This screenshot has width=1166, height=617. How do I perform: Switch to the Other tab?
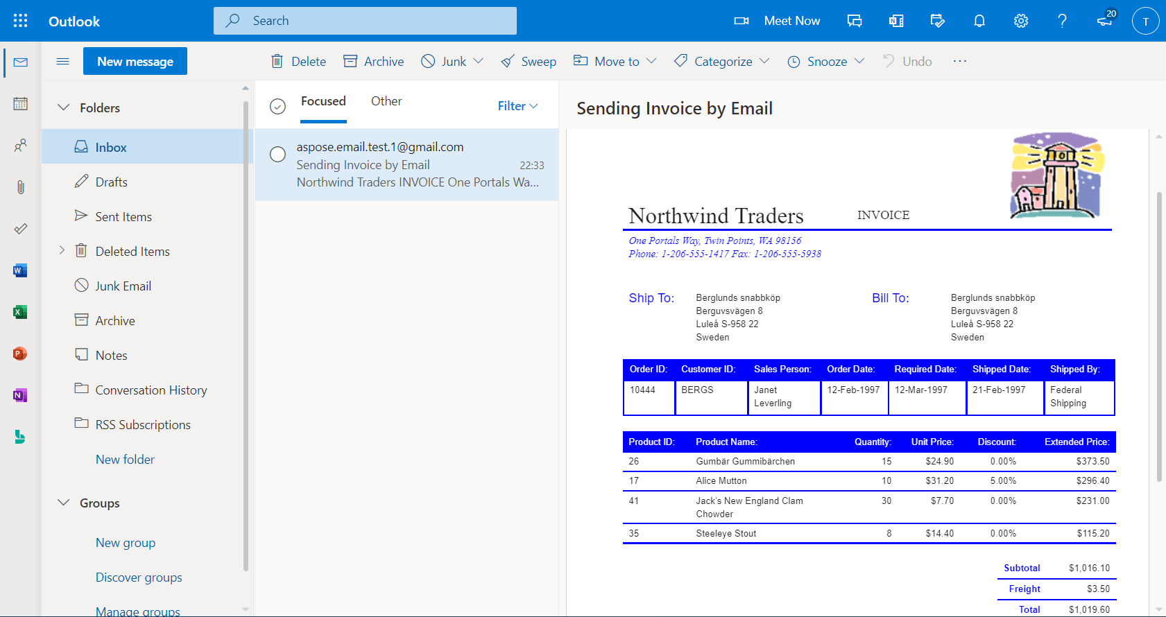coord(386,101)
